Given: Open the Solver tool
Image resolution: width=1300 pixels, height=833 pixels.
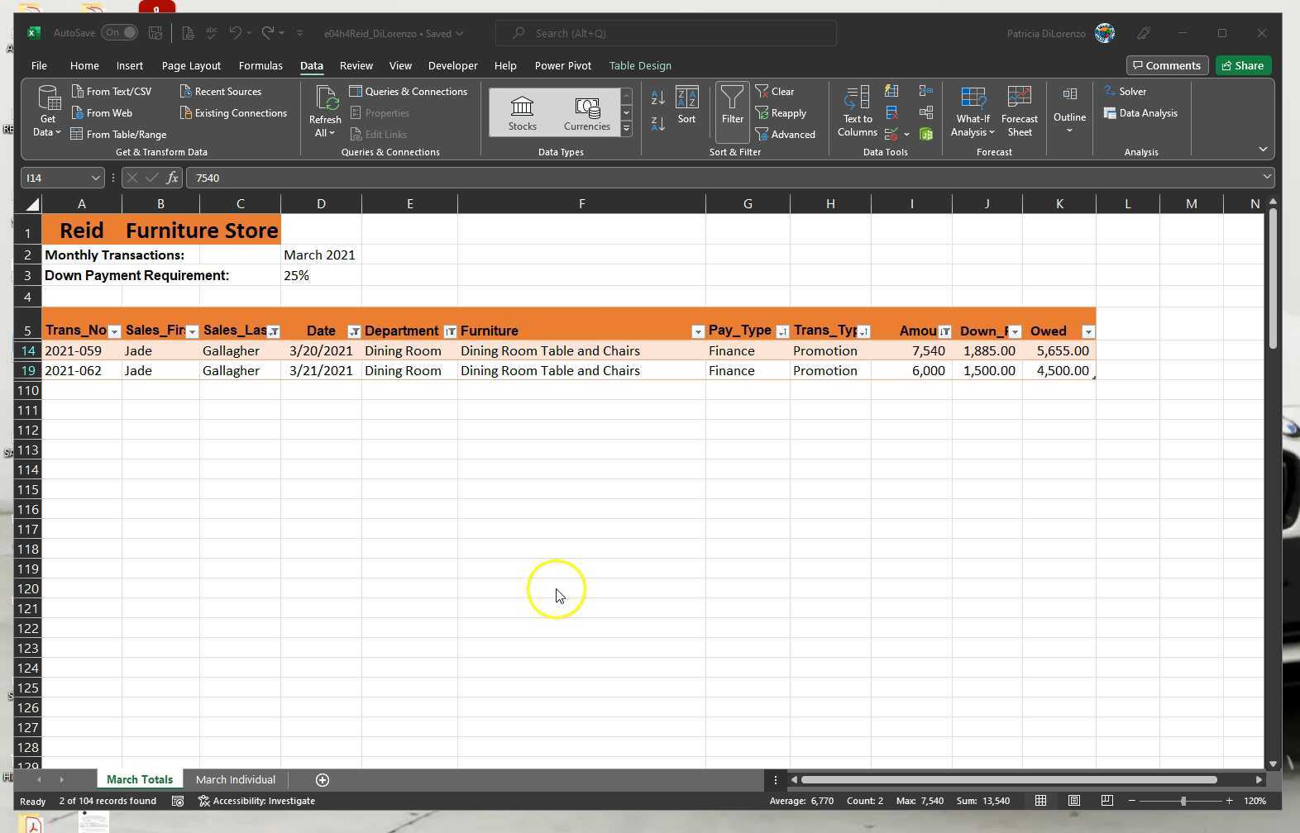Looking at the screenshot, I should coord(1125,92).
